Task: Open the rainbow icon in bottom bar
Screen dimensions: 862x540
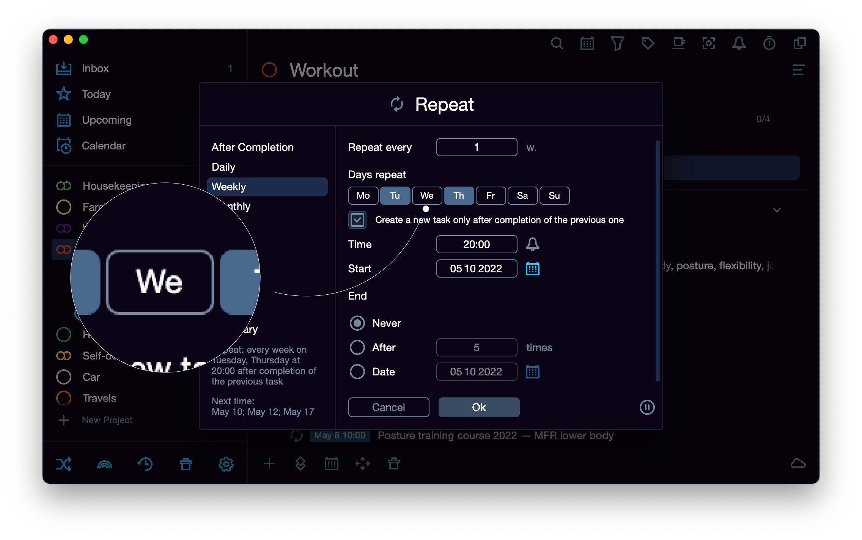Action: coord(105,464)
